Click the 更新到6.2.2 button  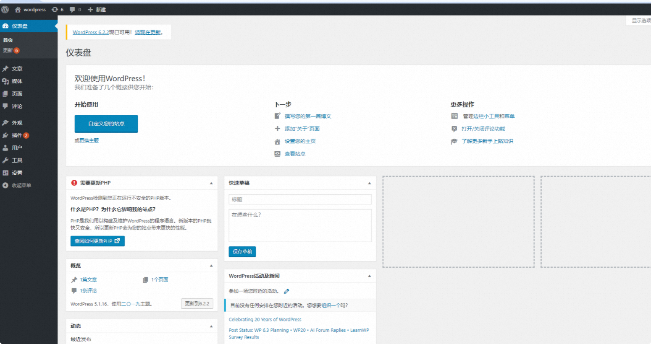point(197,304)
